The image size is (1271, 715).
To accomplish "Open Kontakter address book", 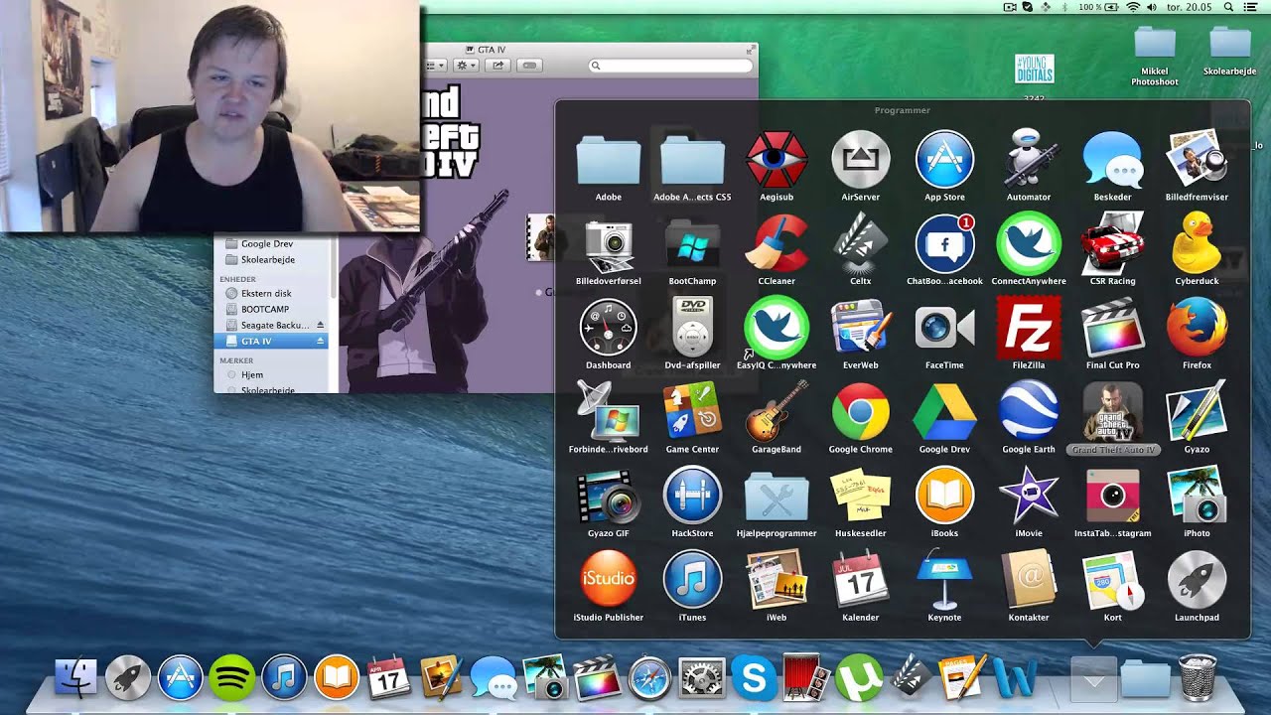I will [x=1029, y=580].
